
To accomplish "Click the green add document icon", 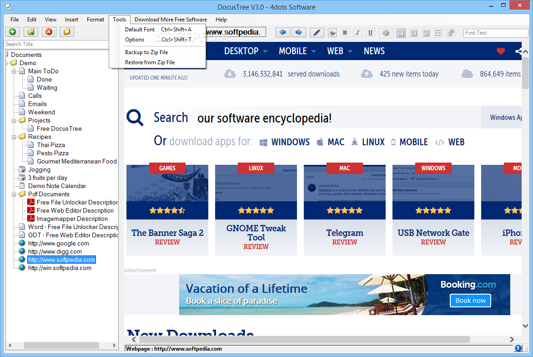I will [x=13, y=32].
